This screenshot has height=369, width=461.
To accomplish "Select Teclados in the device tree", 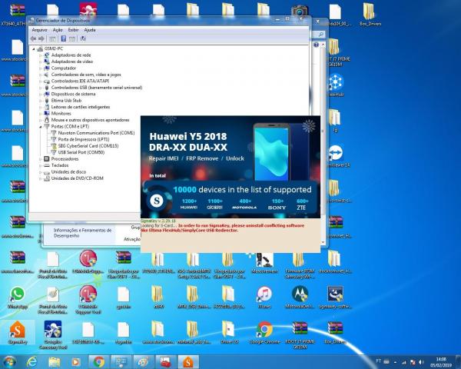I will (x=60, y=165).
